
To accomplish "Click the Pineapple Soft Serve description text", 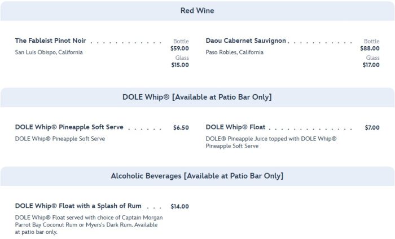I will click(60, 139).
